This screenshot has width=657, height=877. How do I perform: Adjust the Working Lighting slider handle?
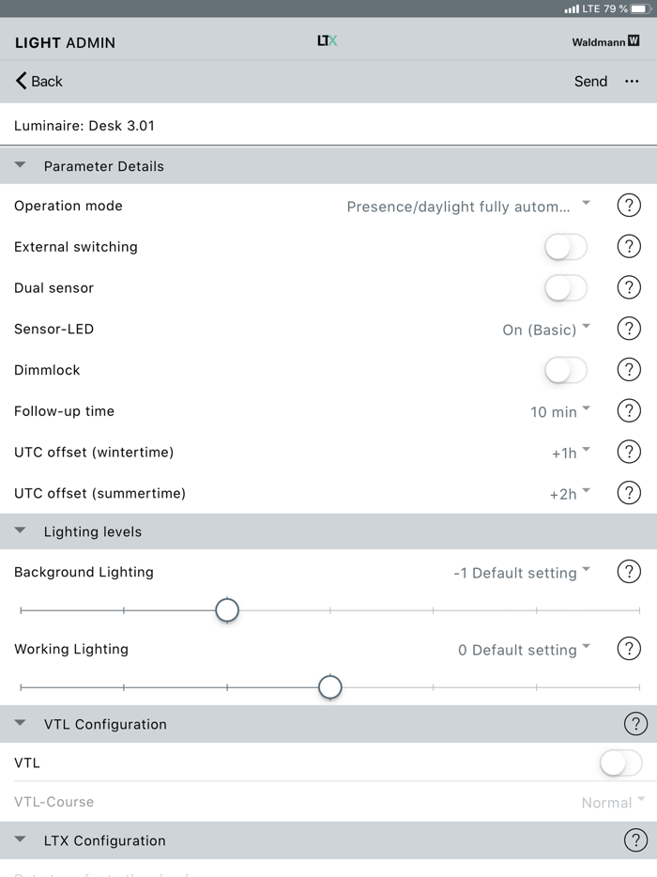[x=330, y=687]
